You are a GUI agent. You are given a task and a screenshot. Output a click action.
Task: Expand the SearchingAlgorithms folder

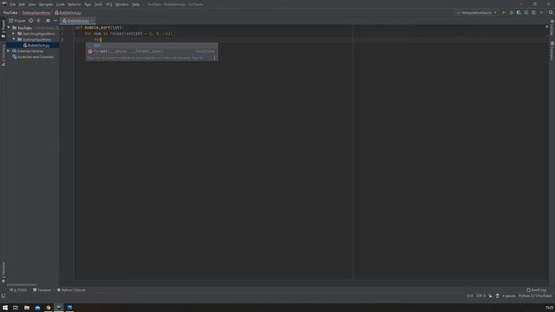pos(14,34)
